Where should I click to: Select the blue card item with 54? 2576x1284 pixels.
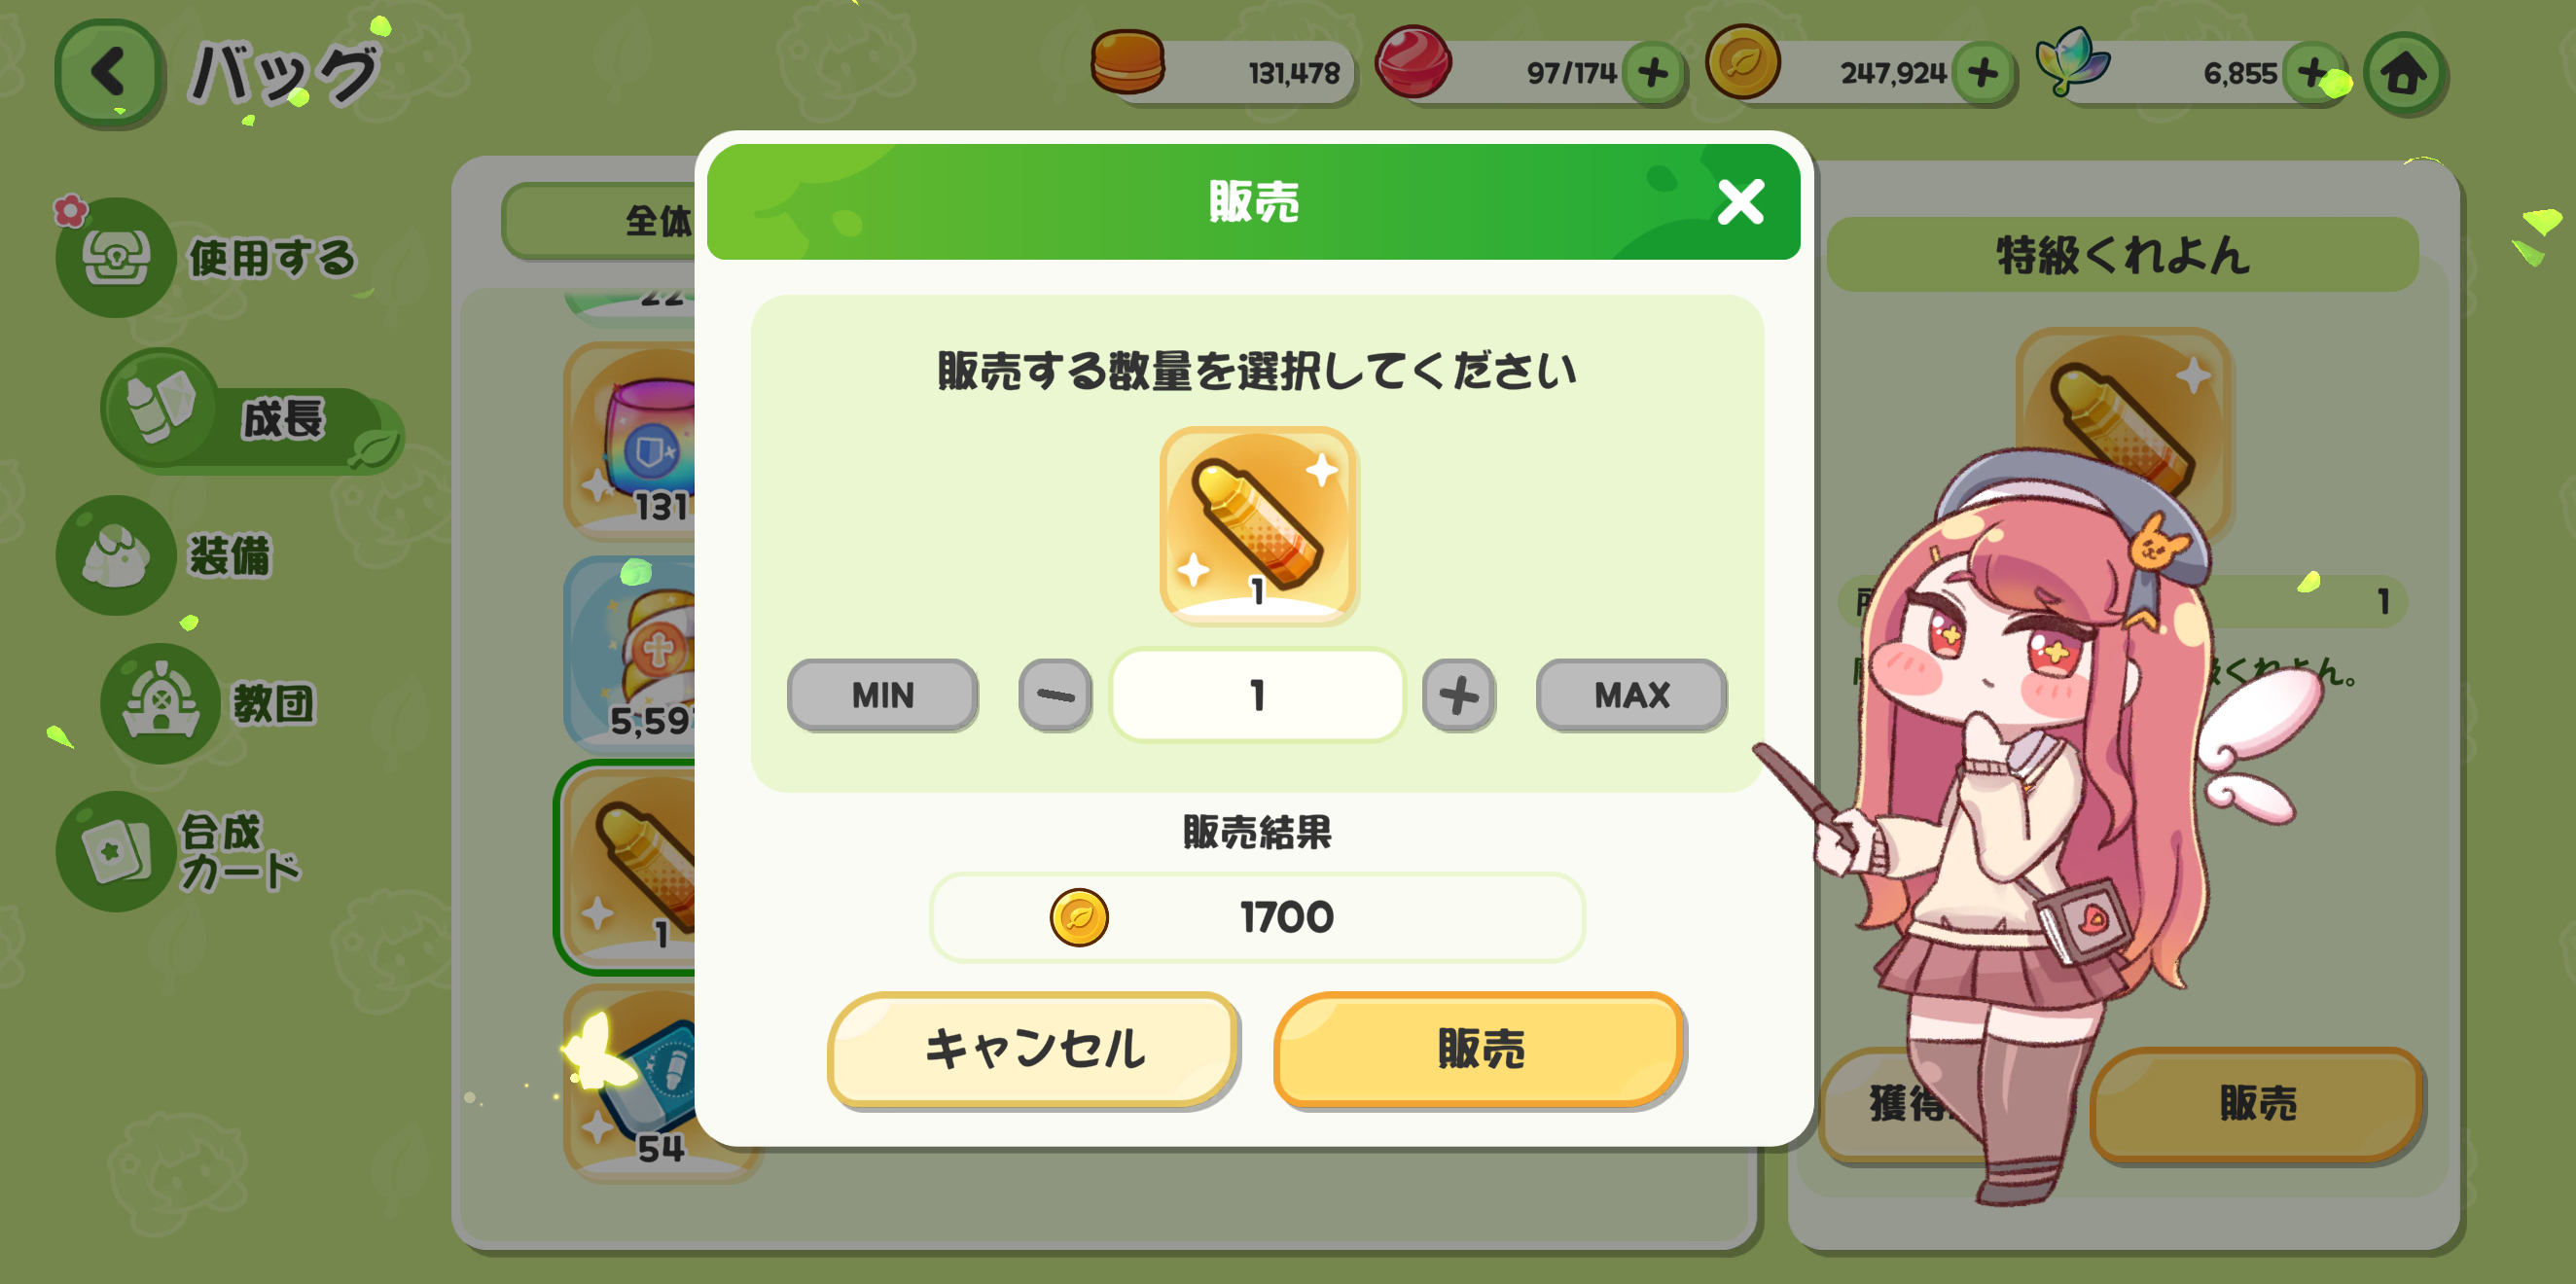650,1082
